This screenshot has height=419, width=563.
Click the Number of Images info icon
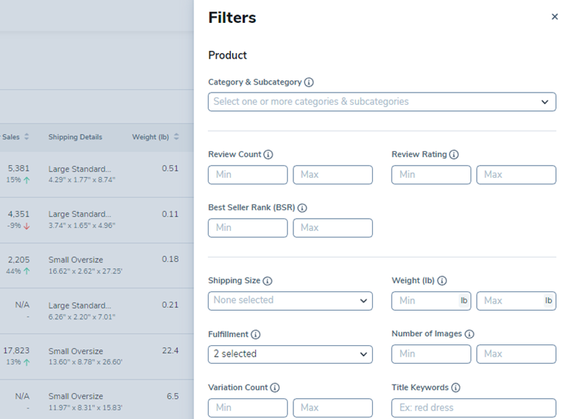[469, 334]
